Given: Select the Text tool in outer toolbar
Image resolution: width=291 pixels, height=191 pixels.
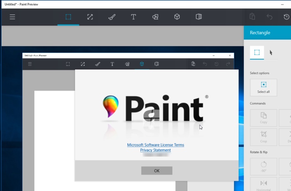Looking at the screenshot, I should (x=133, y=17).
